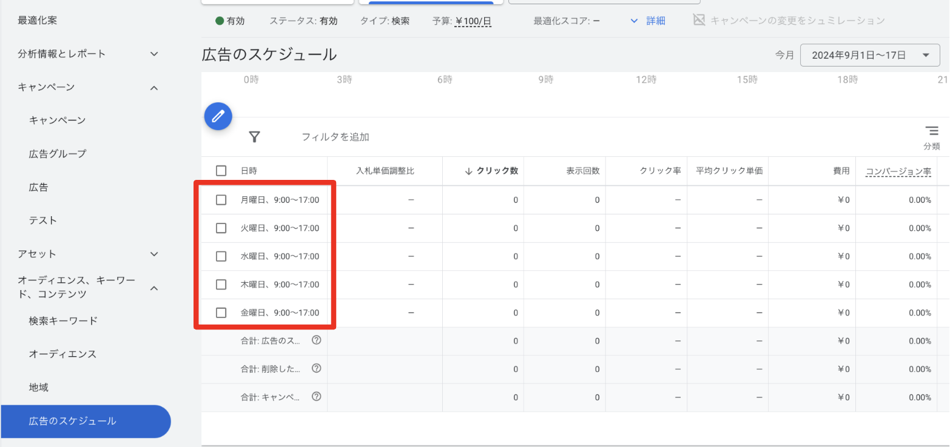Go to 検索キーワード
Image resolution: width=950 pixels, height=447 pixels.
(x=63, y=320)
